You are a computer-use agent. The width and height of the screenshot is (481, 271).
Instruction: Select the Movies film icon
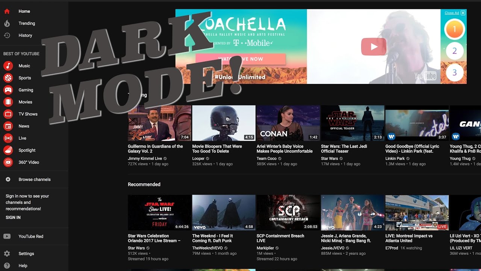pyautogui.click(x=8, y=102)
